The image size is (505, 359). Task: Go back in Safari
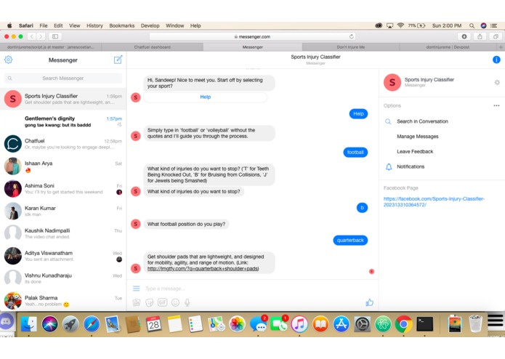31,36
